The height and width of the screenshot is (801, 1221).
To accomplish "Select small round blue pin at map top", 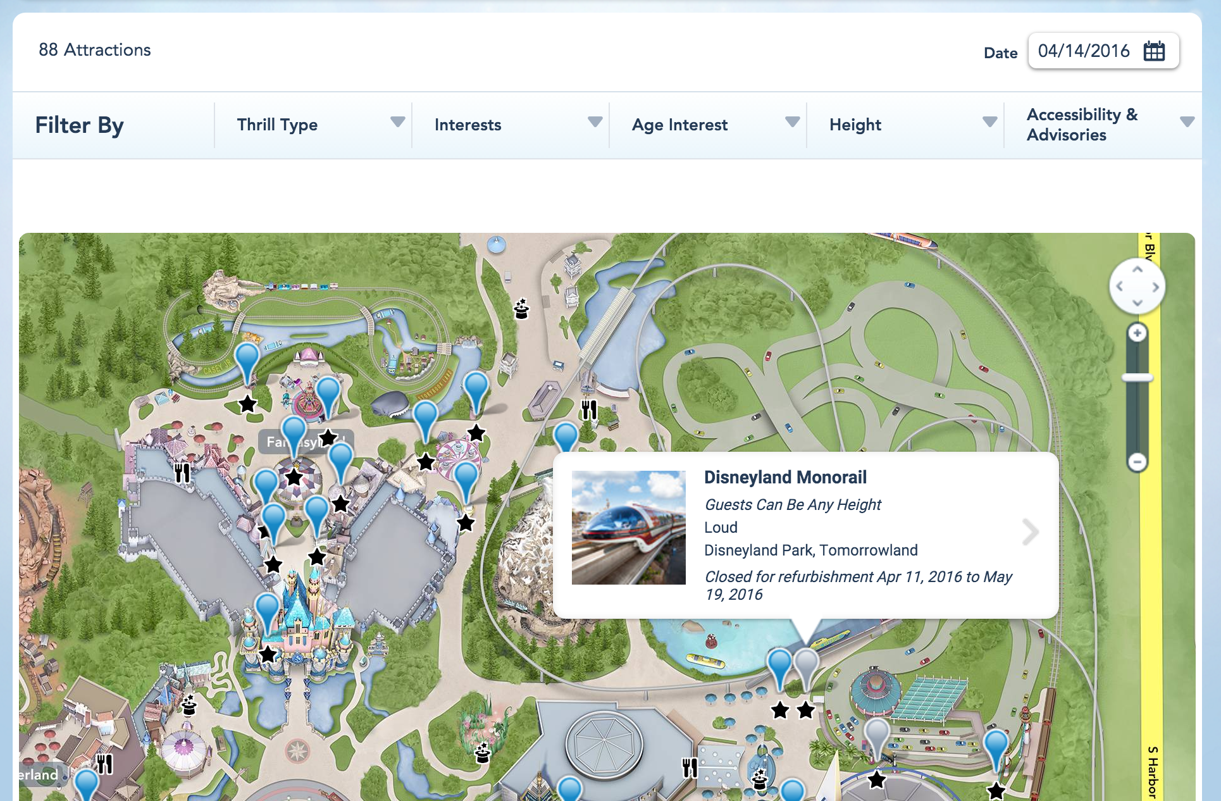I will [x=497, y=244].
